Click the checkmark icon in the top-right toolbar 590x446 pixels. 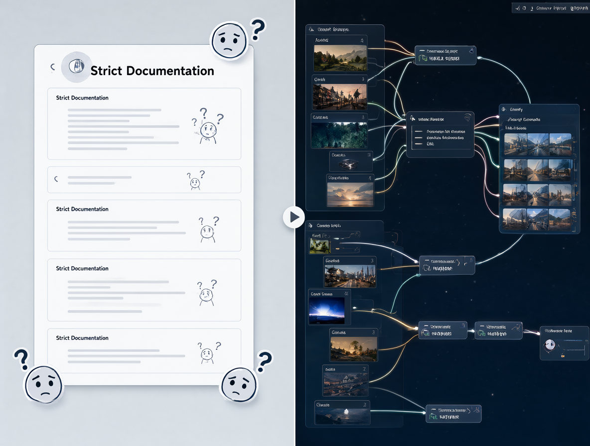tap(518, 8)
